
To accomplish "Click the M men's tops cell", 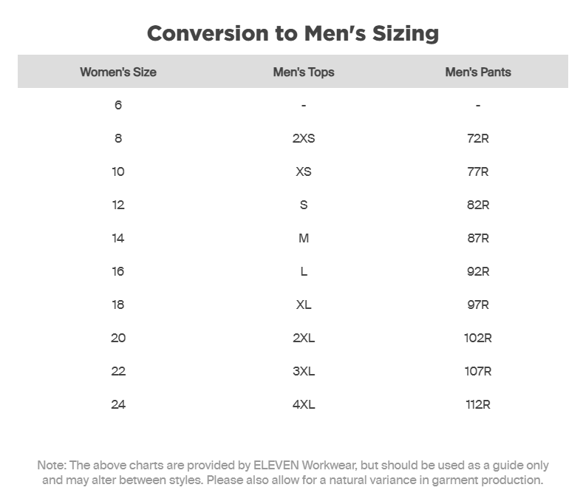I will click(x=304, y=238).
